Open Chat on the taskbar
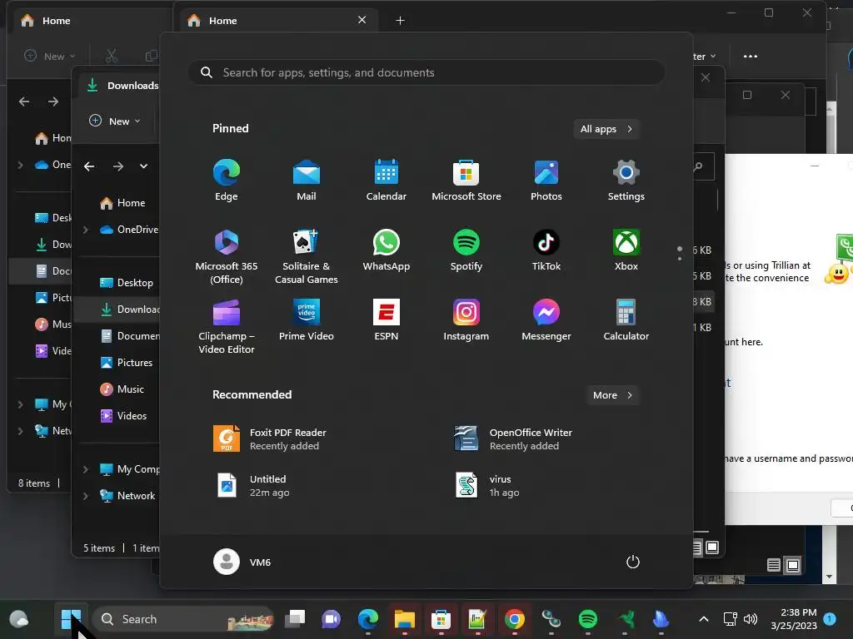 coord(331,619)
